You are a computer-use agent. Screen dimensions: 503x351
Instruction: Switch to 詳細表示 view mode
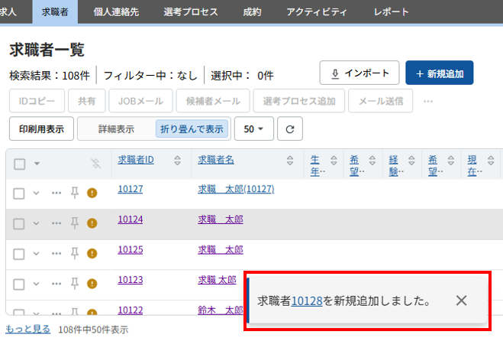(x=116, y=129)
